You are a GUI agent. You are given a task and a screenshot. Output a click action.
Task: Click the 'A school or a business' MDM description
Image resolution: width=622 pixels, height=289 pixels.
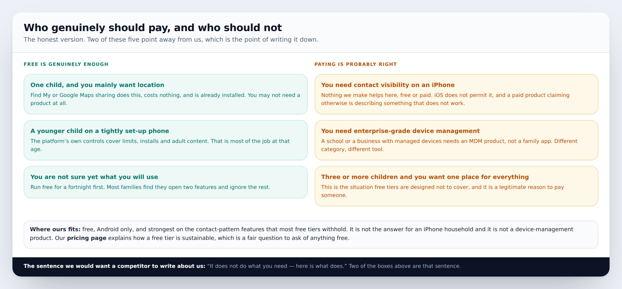(x=449, y=145)
